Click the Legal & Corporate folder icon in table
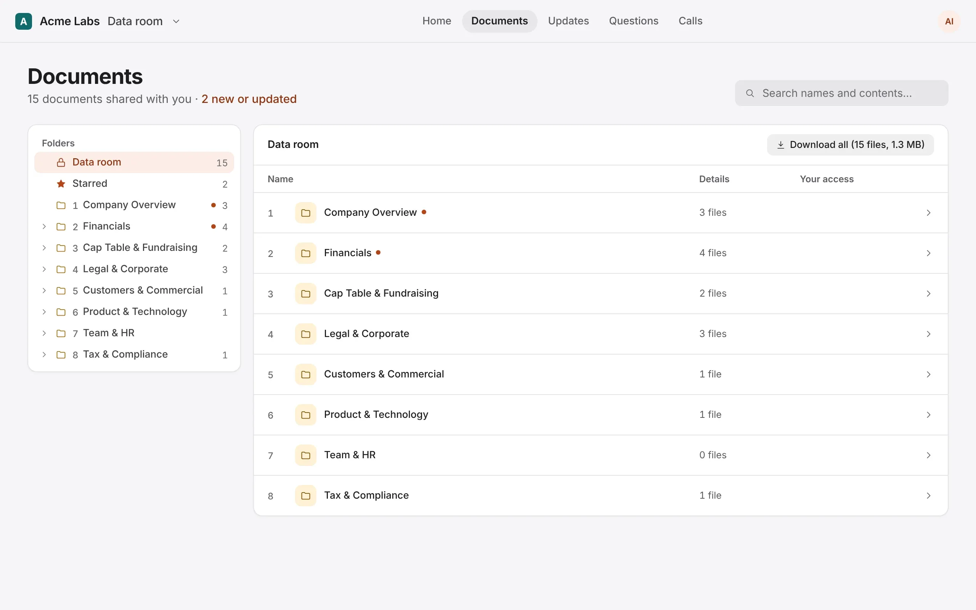This screenshot has height=610, width=976. (x=306, y=334)
